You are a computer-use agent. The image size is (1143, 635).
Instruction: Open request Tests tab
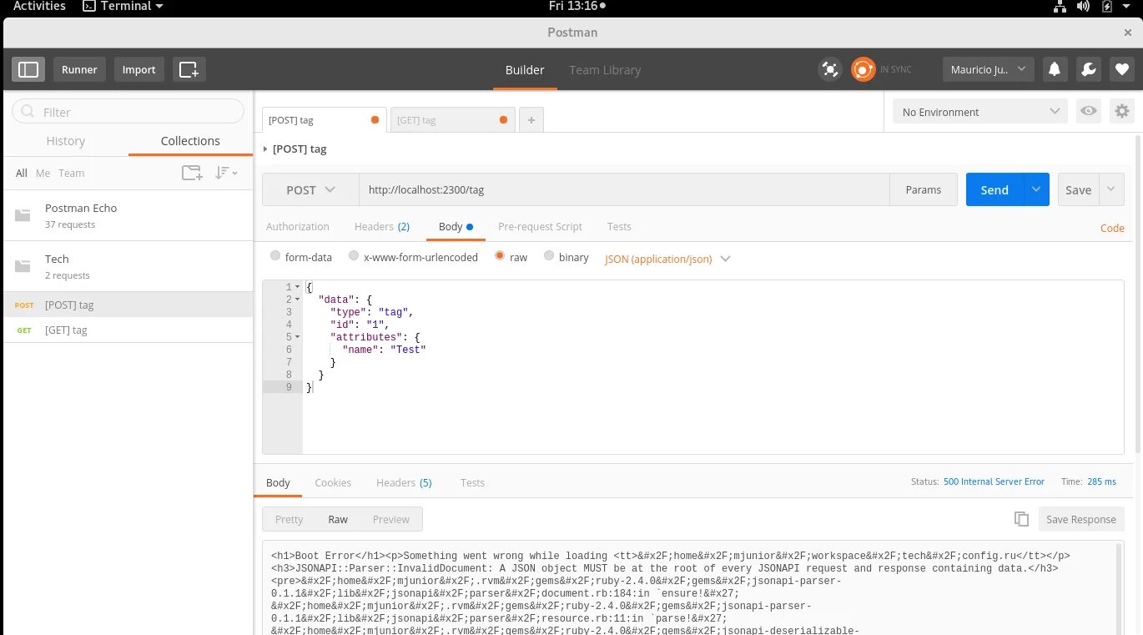(x=619, y=226)
